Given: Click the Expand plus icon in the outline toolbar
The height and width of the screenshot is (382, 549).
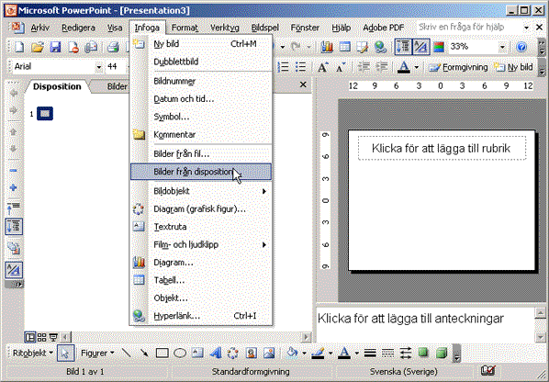Looking at the screenshot, I should pos(13,187).
